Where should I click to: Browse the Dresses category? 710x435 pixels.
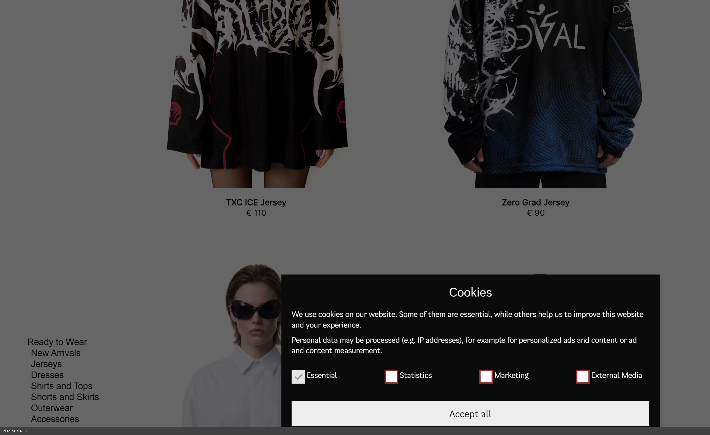[x=47, y=375]
